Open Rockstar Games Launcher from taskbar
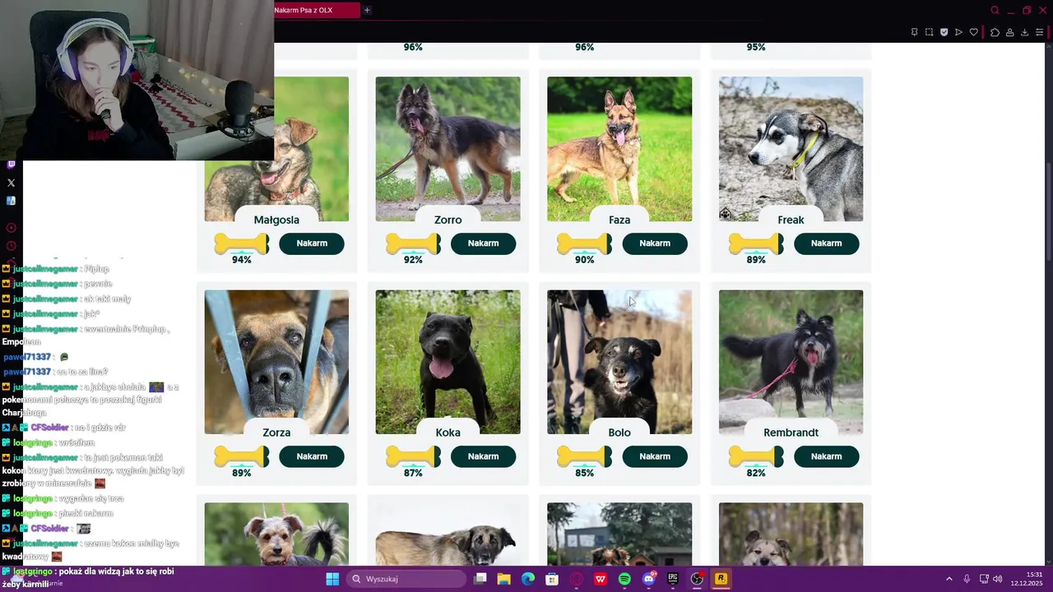1053x592 pixels. point(721,579)
